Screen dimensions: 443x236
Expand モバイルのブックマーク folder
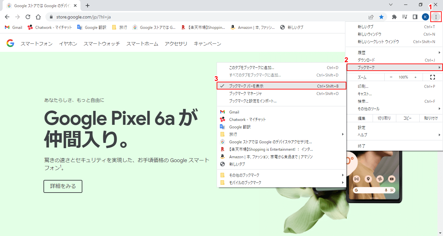(281, 183)
